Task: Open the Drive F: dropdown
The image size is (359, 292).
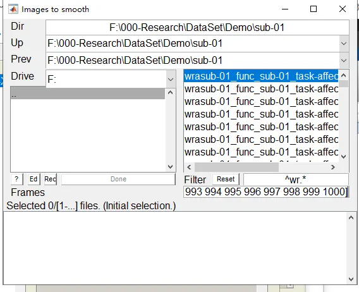Action: pyautogui.click(x=171, y=80)
